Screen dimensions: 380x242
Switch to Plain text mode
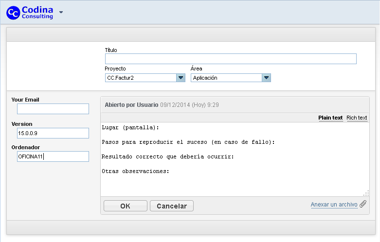[x=330, y=118]
